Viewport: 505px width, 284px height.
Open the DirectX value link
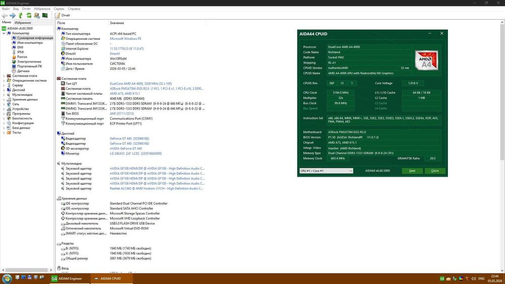(x=115, y=53)
